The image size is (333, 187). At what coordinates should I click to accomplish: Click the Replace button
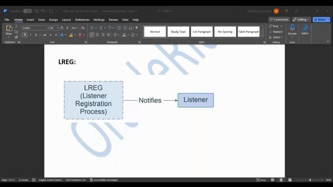click(276, 32)
